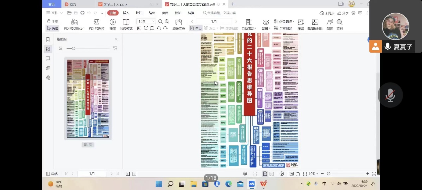Toggle double page layout in status bar

[x=272, y=174]
